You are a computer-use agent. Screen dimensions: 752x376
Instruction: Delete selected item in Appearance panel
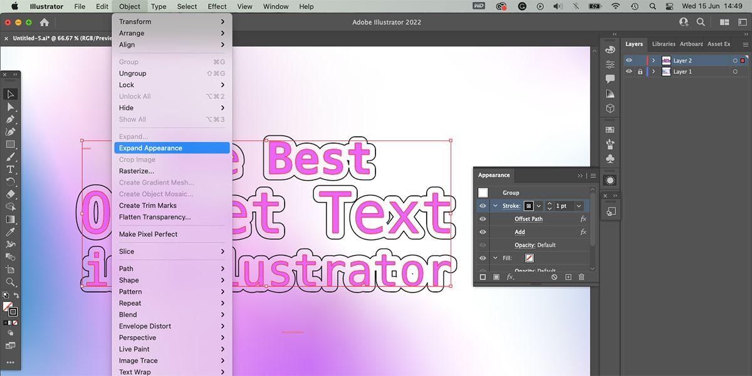coord(582,277)
